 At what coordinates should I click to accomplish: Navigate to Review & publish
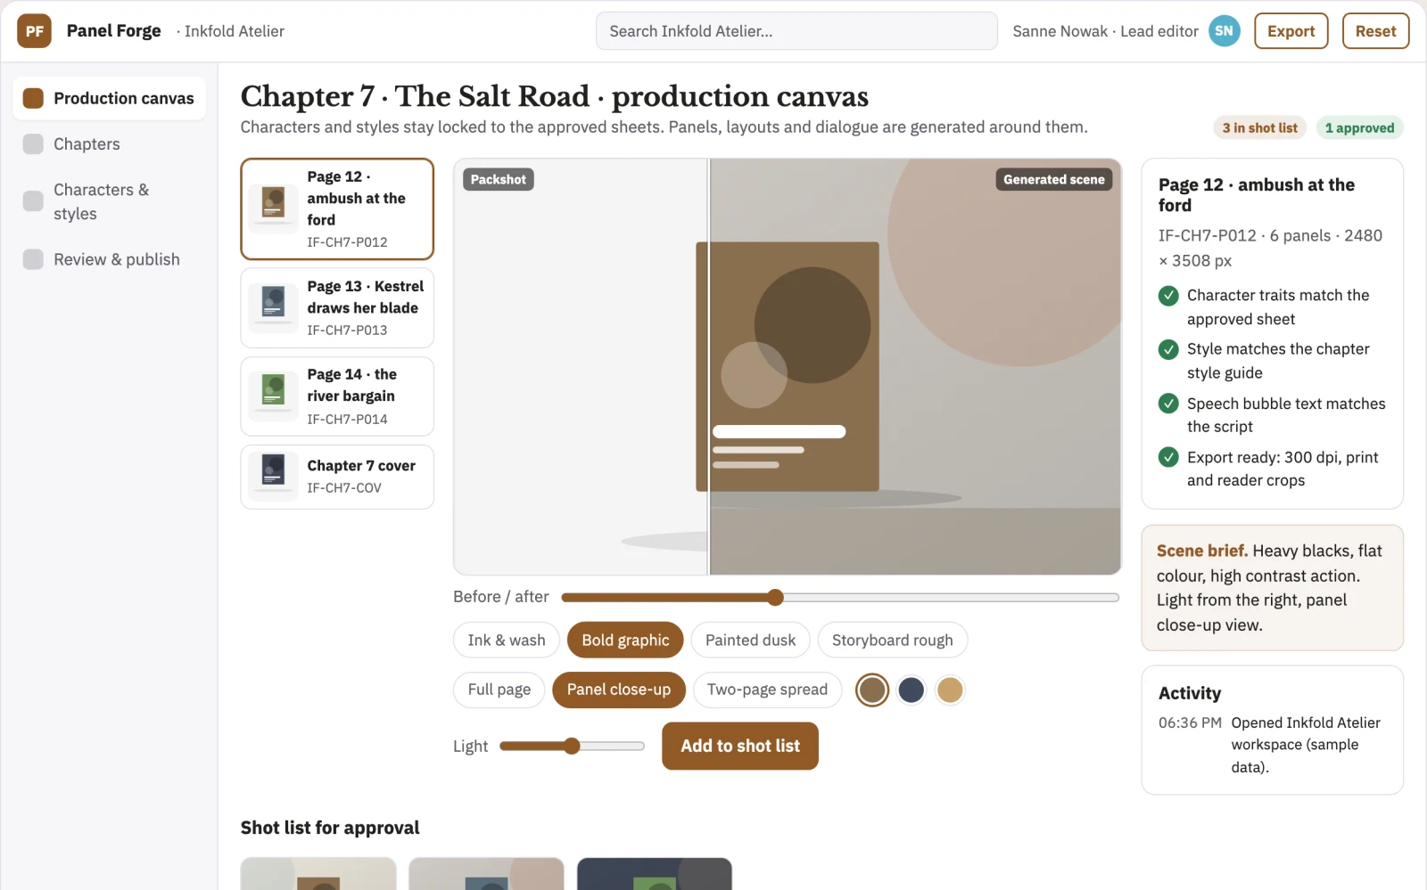(109, 259)
